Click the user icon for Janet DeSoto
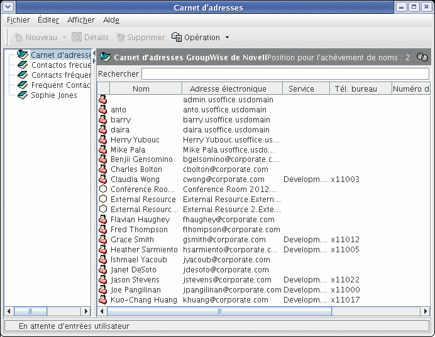The height and width of the screenshot is (337, 435). coord(103,269)
